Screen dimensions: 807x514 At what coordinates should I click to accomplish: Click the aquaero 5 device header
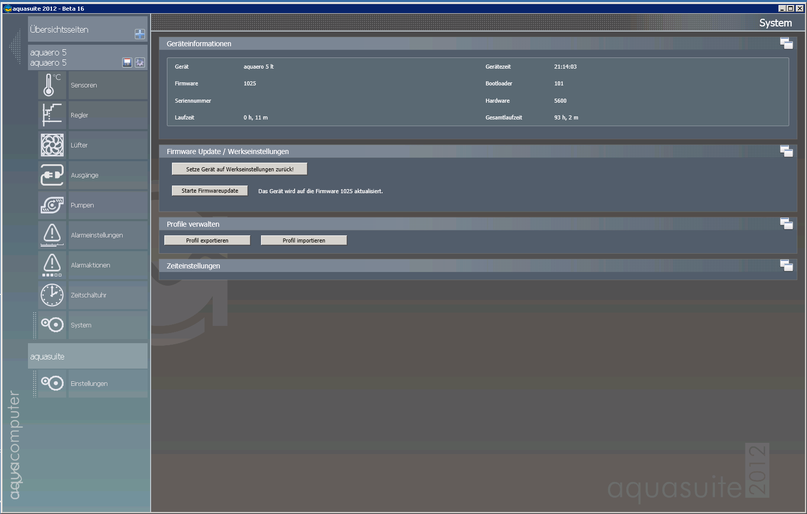[88, 57]
